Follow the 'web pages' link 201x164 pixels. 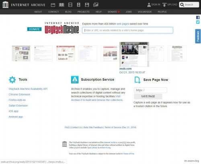coord(123,24)
